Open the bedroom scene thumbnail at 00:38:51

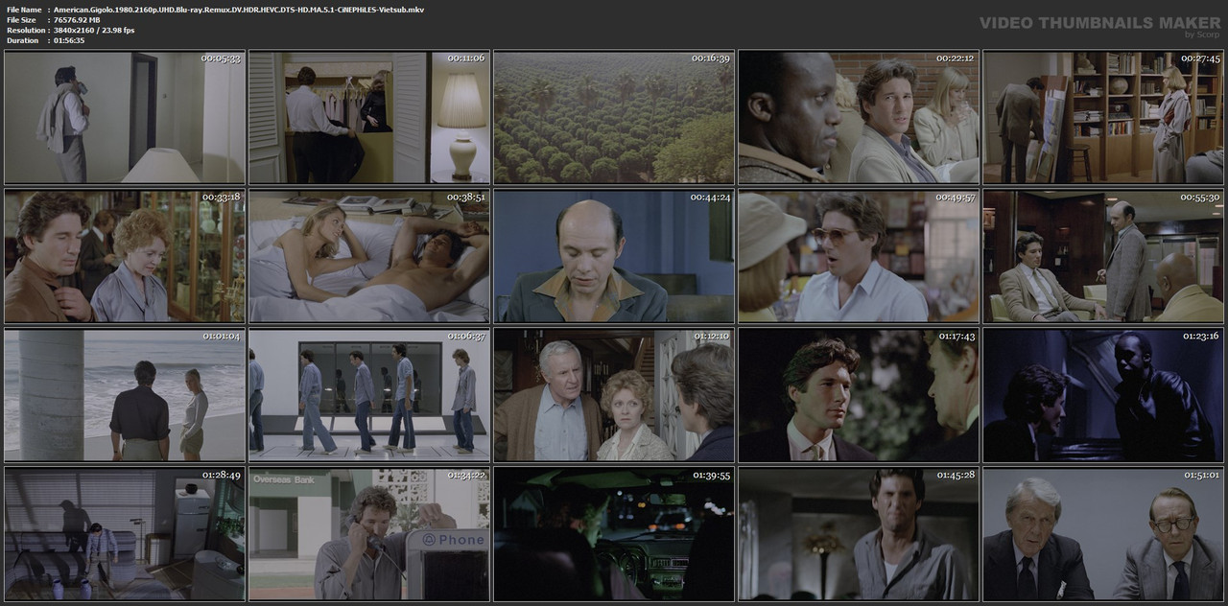369,256
